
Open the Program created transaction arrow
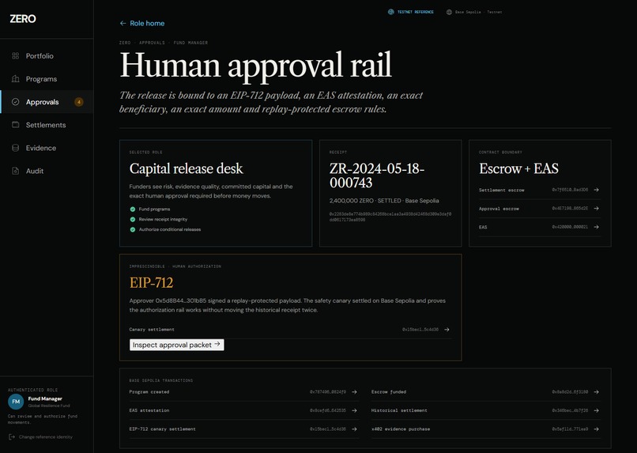tap(354, 392)
